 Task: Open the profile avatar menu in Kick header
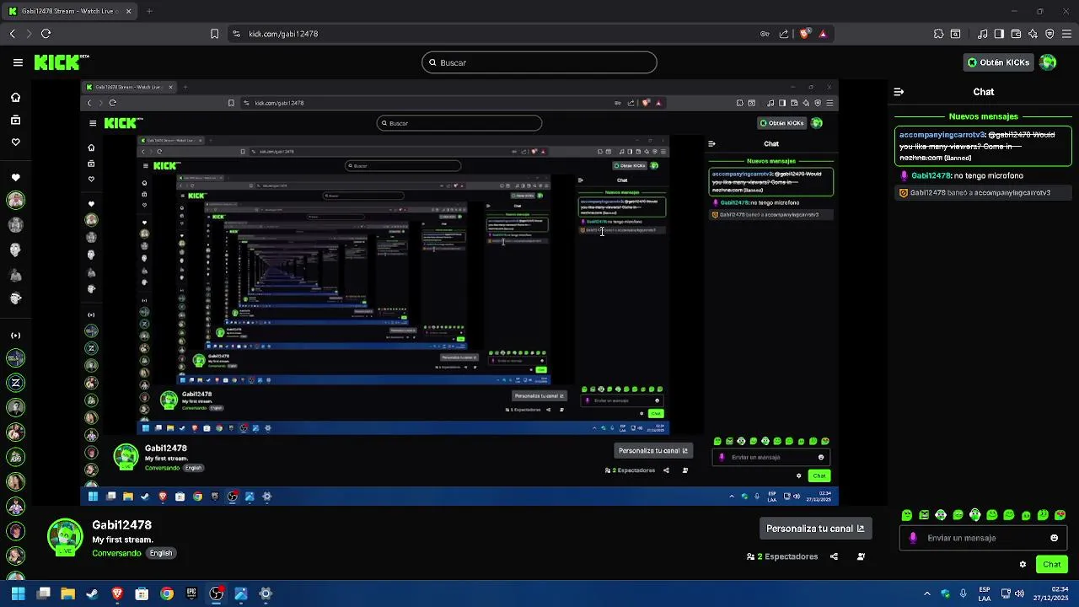(1048, 62)
